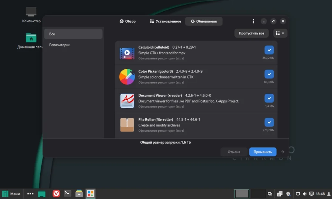Click the arrow next to Применить
This screenshot has height=199, width=332.
[282, 152]
